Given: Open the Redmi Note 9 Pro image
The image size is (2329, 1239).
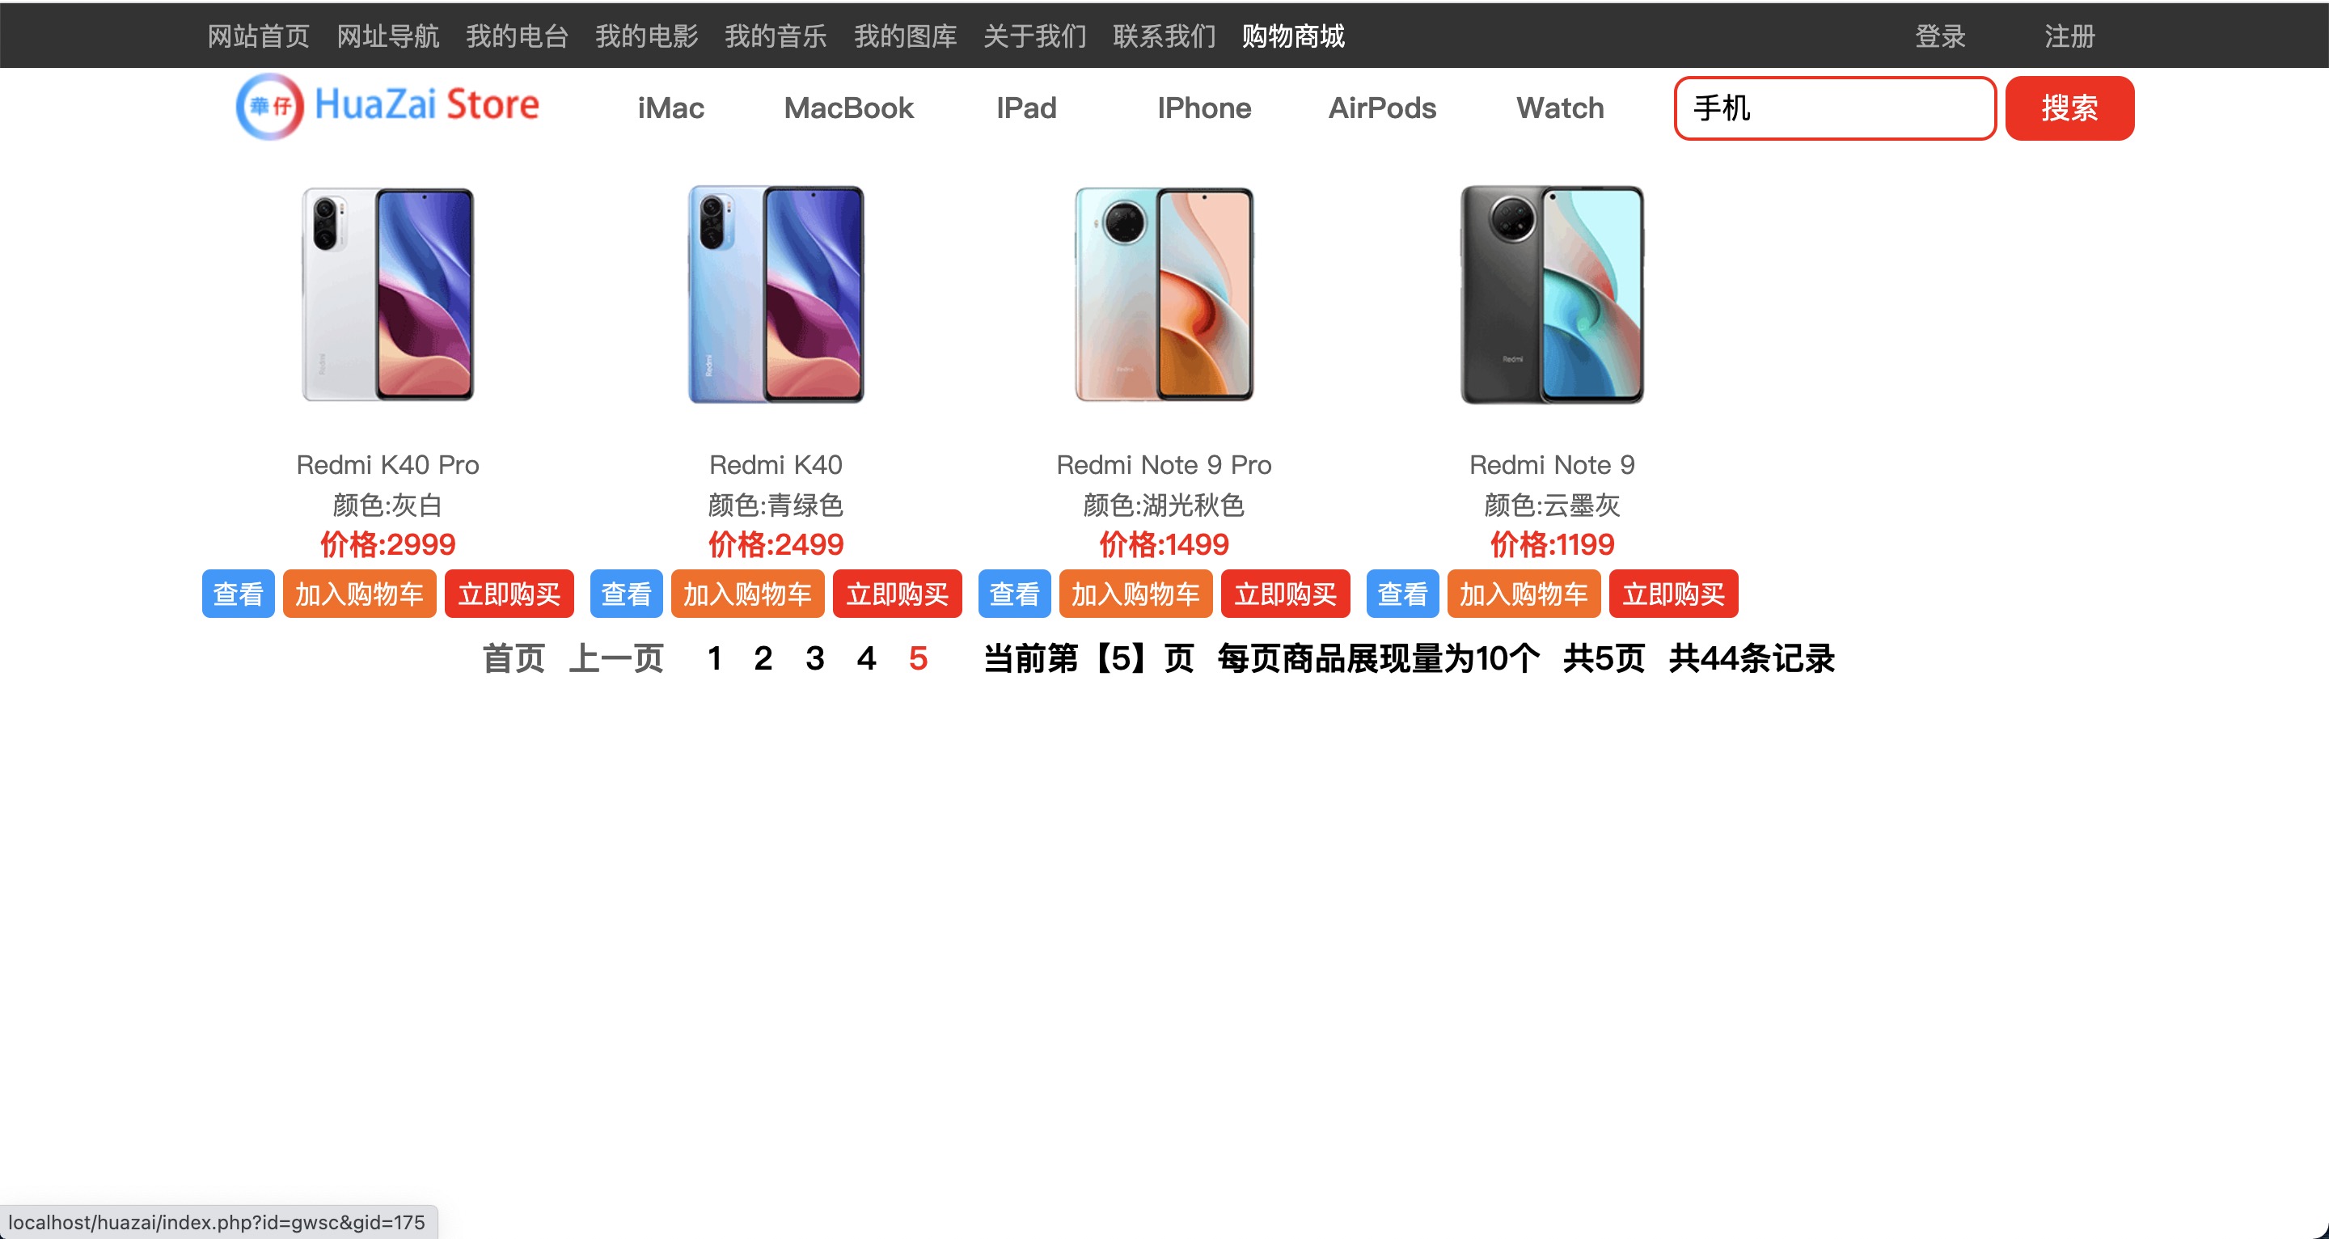Looking at the screenshot, I should (x=1164, y=294).
